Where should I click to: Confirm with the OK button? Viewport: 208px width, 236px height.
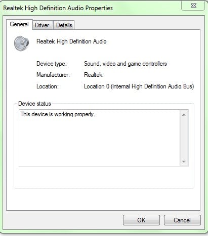pyautogui.click(x=141, y=220)
